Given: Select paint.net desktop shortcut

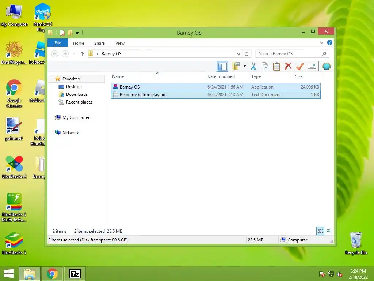Looking at the screenshot, I should (x=14, y=129).
